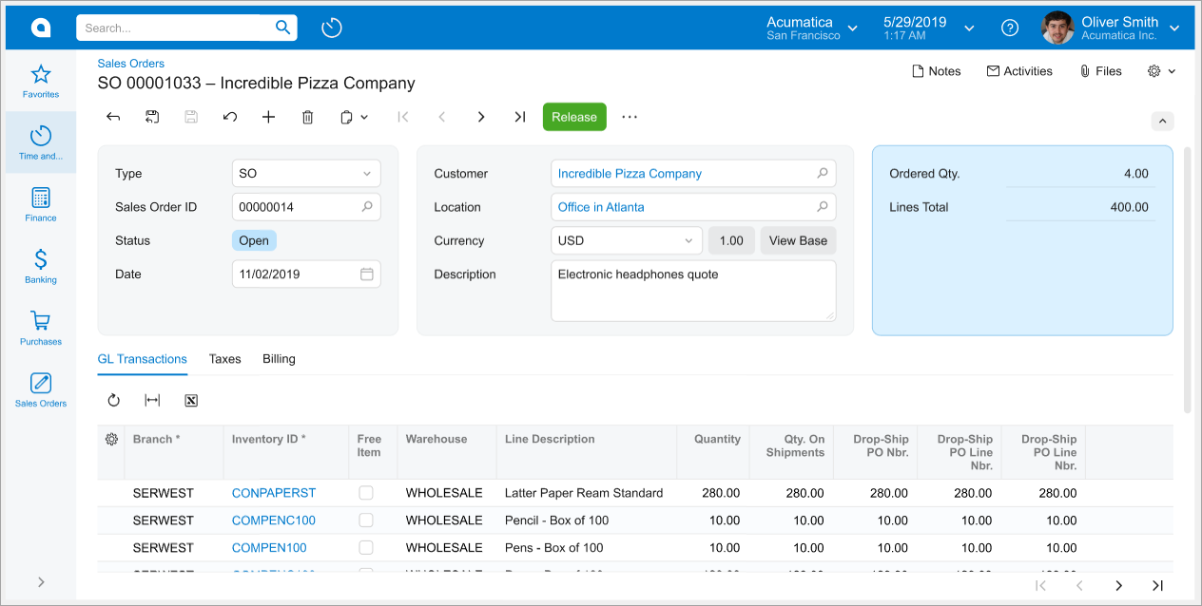Enable Free Item for COMPEN100 row
1202x606 pixels.
click(366, 548)
